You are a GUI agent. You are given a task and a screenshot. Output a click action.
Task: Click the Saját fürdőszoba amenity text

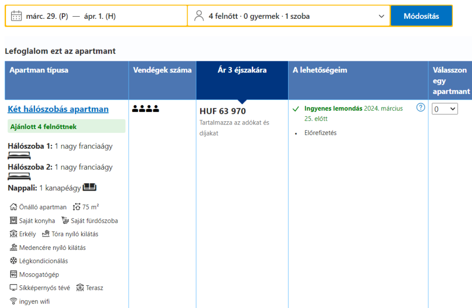tap(94, 221)
